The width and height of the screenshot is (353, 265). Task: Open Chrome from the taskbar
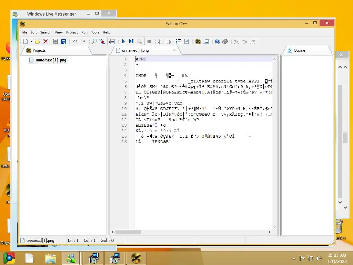pyautogui.click(x=9, y=258)
